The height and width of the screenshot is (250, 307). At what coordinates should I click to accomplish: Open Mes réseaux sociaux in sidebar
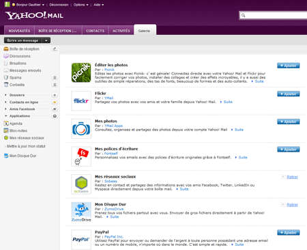pyautogui.click(x=27, y=138)
